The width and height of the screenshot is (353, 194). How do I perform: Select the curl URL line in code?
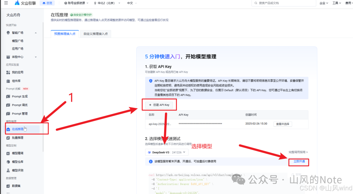[x=196, y=175]
